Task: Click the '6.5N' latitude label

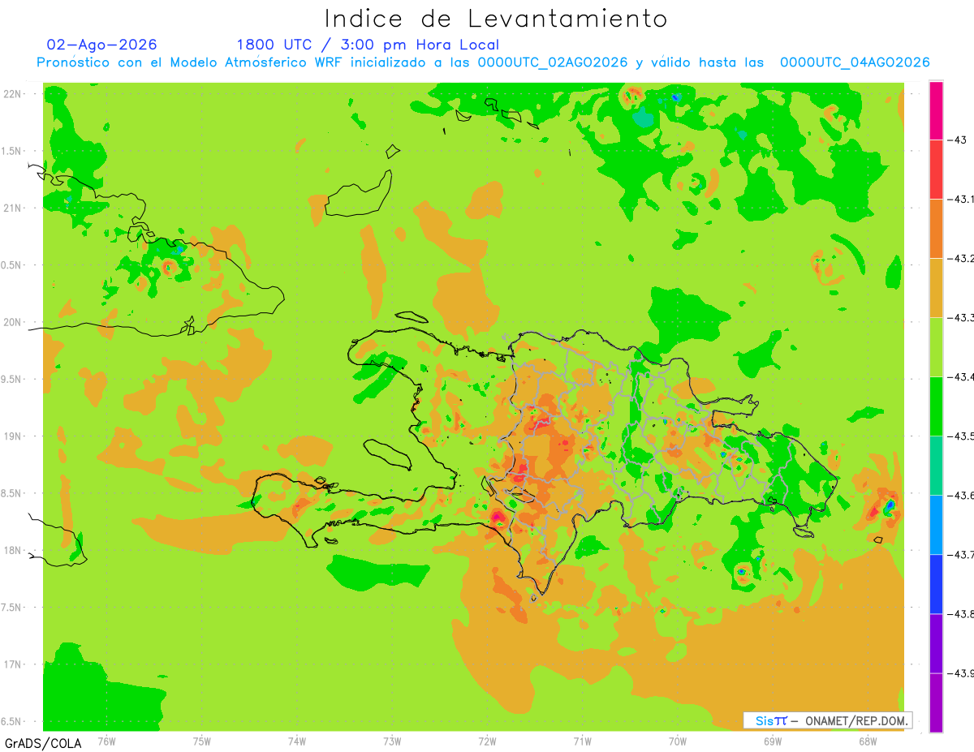Action: [x=11, y=721]
